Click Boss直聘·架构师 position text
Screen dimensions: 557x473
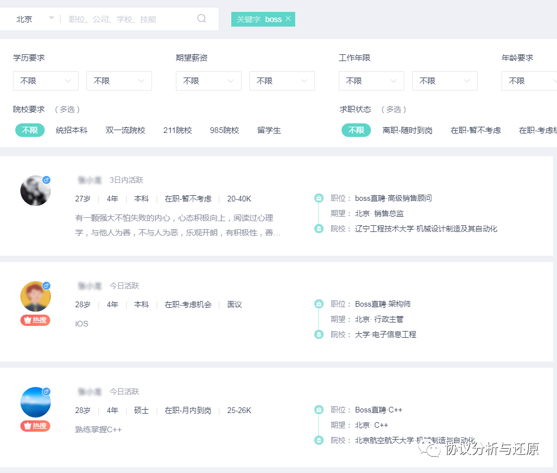pyautogui.click(x=383, y=304)
